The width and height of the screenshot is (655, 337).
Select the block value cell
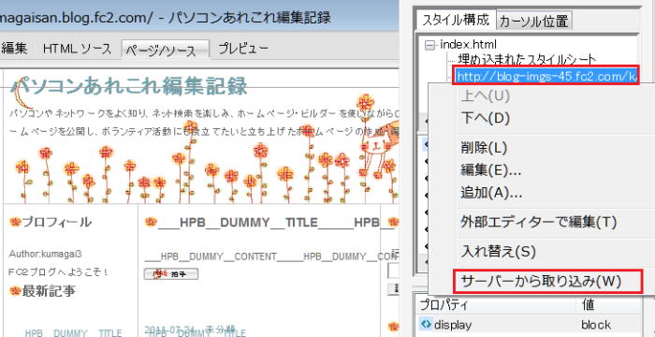coord(596,325)
